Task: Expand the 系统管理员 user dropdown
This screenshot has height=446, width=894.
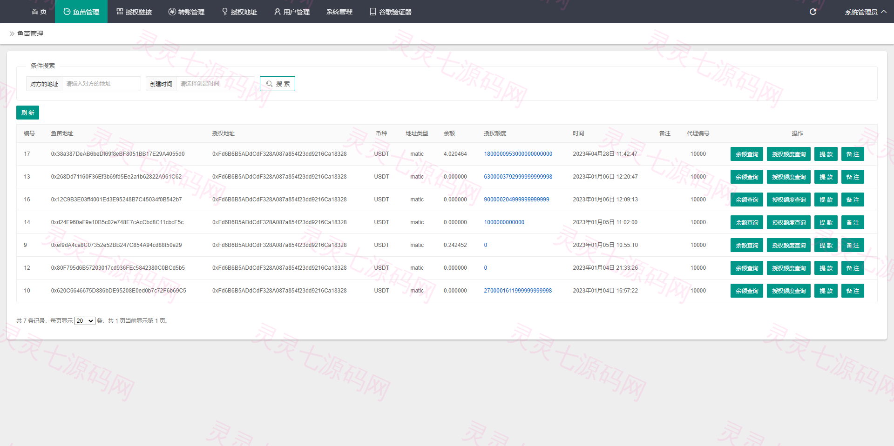Action: 866,12
